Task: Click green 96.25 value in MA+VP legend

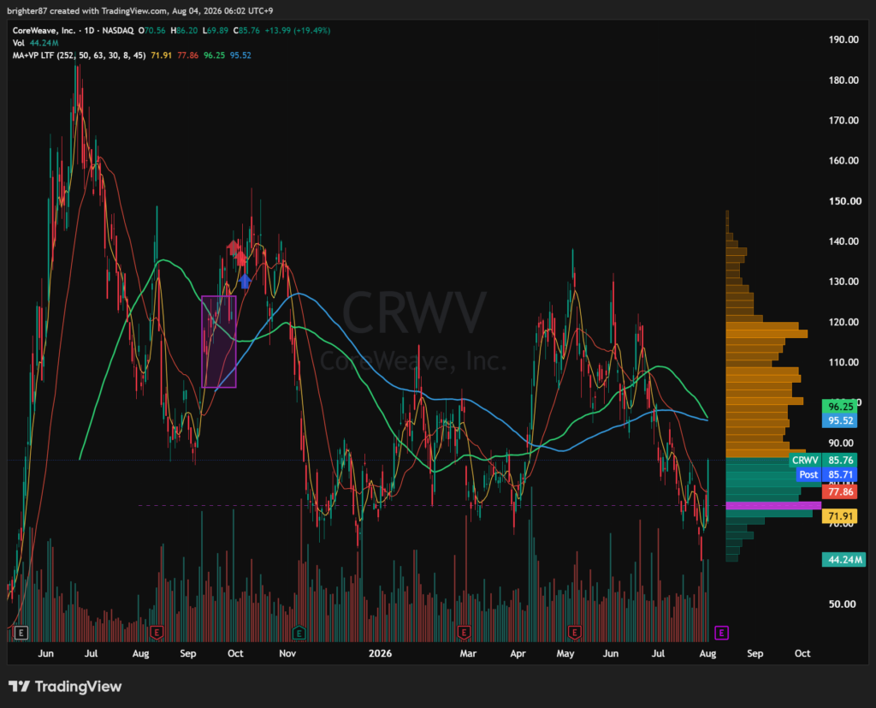Action: (214, 56)
